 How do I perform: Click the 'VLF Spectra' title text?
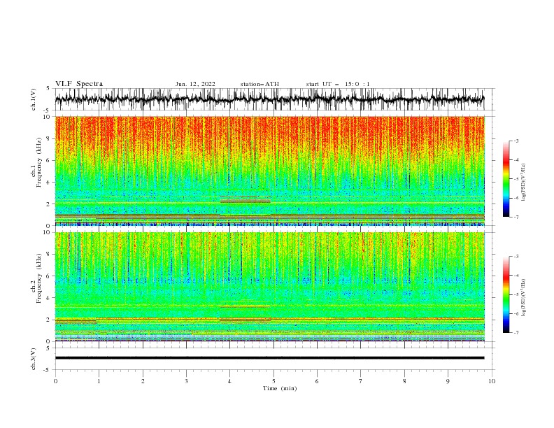click(79, 84)
